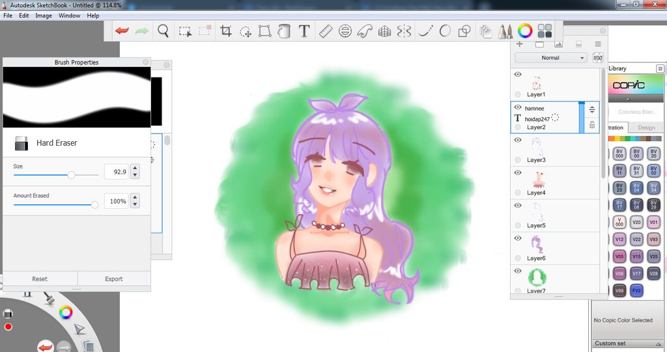Select the rectangular Selection tool

click(x=185, y=31)
